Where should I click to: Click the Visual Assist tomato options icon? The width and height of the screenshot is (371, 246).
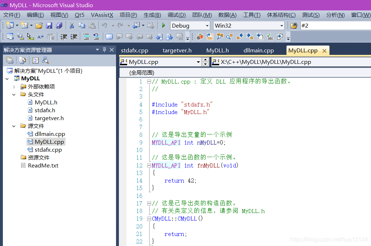click(200, 37)
